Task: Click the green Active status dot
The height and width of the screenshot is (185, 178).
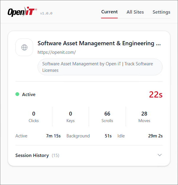Action: tap(17, 94)
